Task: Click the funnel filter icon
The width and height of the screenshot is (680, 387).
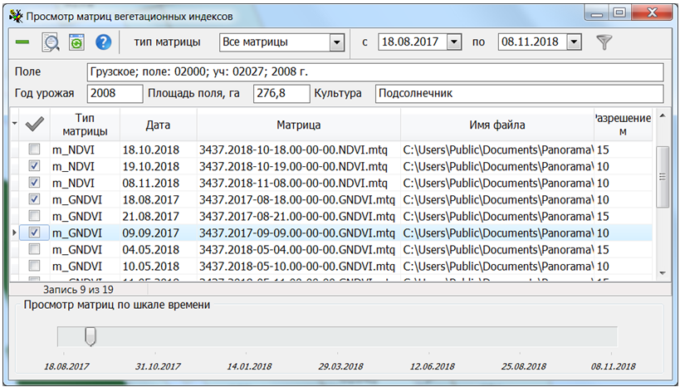Action: point(604,42)
